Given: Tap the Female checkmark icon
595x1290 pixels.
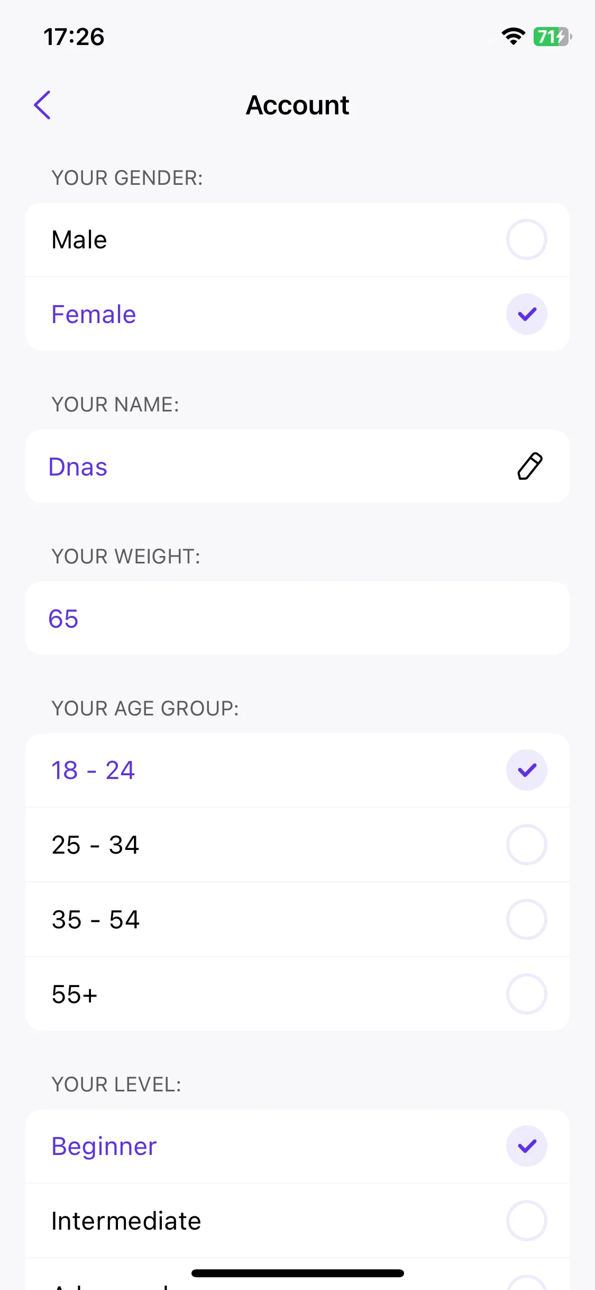Looking at the screenshot, I should click(x=527, y=314).
